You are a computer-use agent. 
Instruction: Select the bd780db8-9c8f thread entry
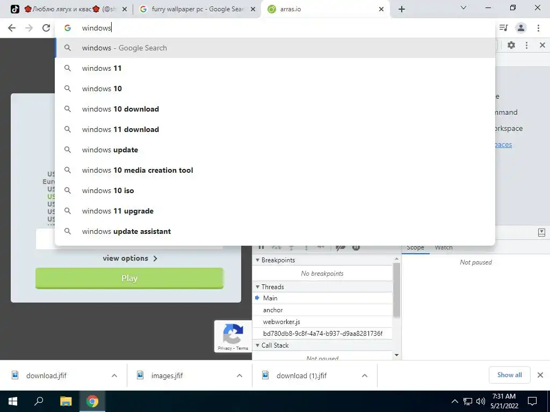323,334
